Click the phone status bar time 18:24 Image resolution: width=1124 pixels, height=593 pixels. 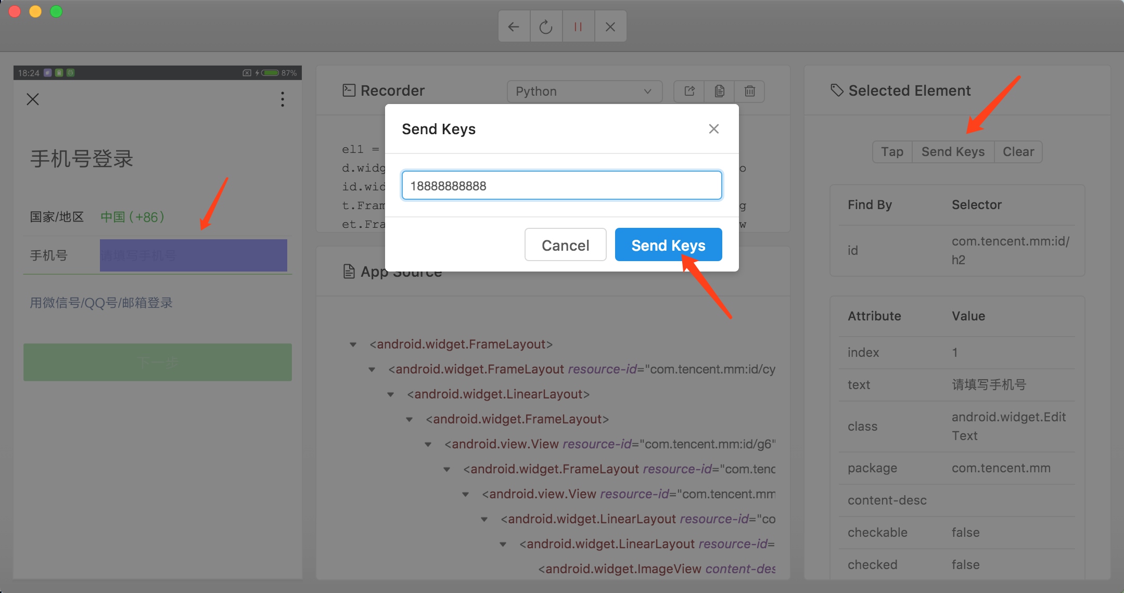point(29,73)
